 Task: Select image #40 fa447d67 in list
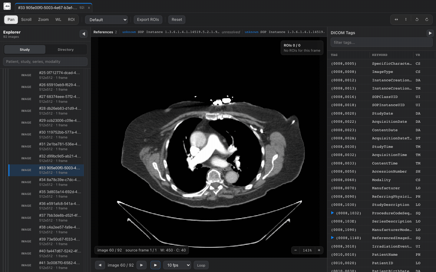(x=46, y=253)
